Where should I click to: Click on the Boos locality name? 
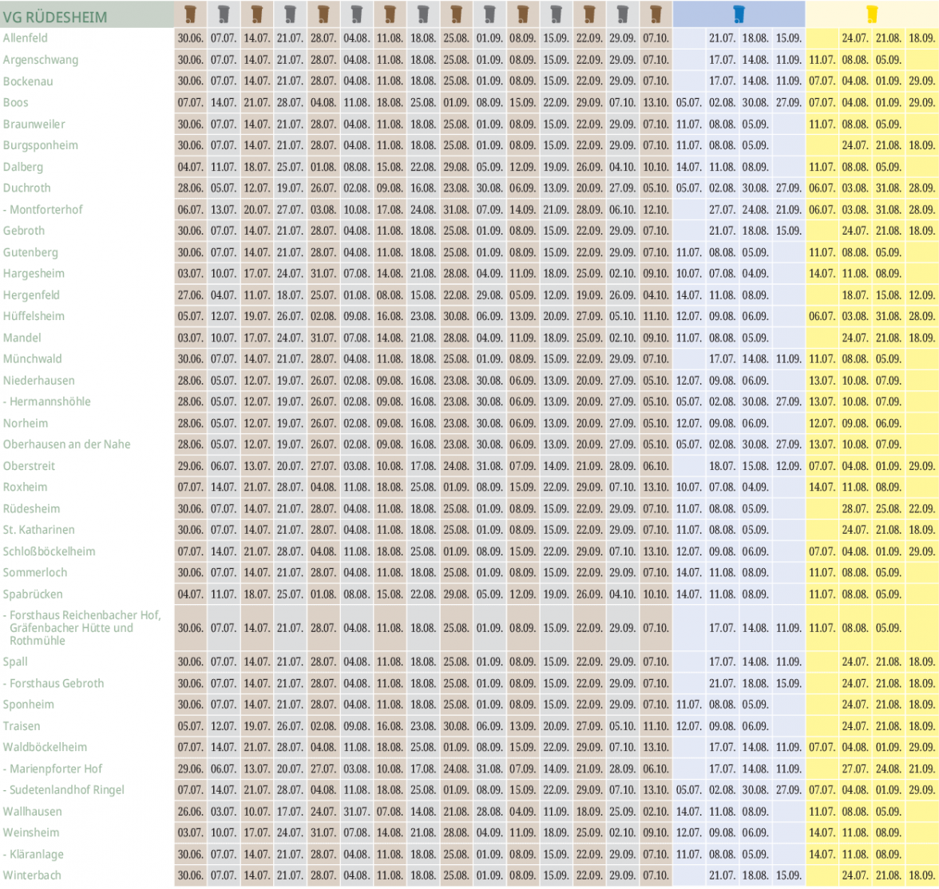coord(16,102)
